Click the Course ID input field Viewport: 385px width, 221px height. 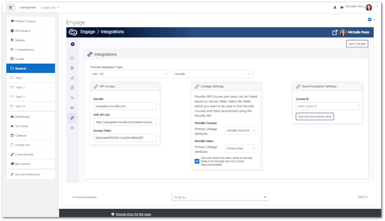coord(327,106)
